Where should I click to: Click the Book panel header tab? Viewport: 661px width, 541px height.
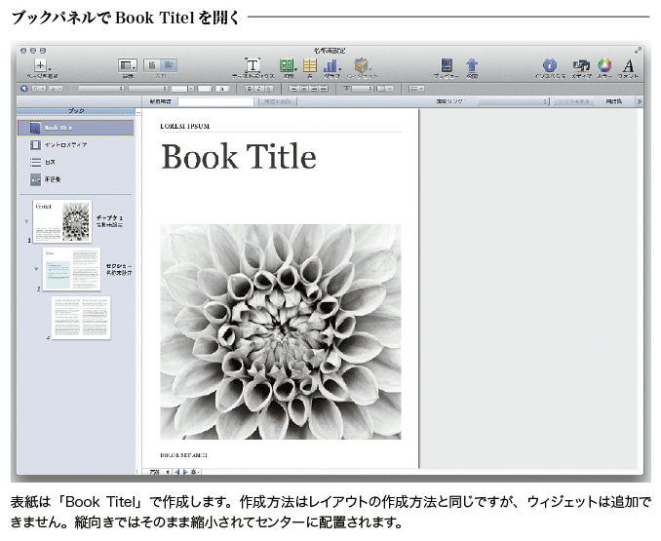tap(76, 111)
